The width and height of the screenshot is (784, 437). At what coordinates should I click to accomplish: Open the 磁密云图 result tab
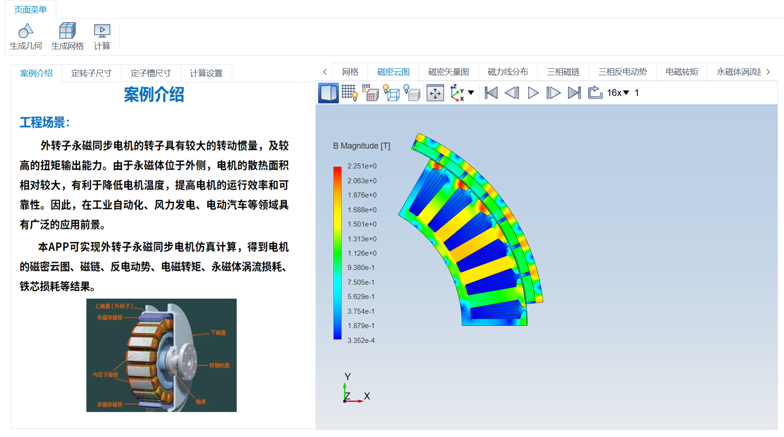coord(393,72)
